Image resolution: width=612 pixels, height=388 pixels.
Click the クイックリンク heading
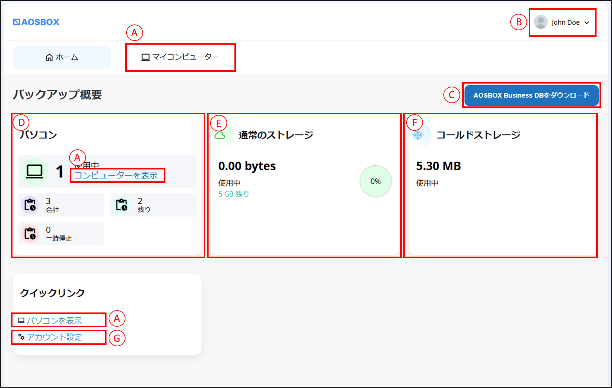[52, 293]
